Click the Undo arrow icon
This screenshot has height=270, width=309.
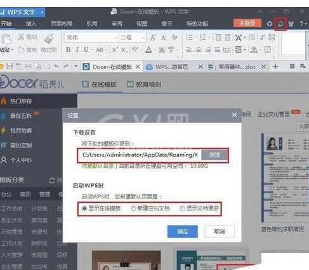(56, 67)
